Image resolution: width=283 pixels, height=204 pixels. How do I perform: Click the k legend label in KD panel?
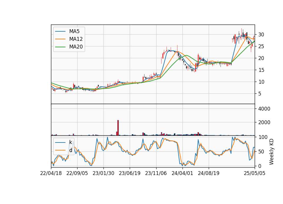[70, 142]
